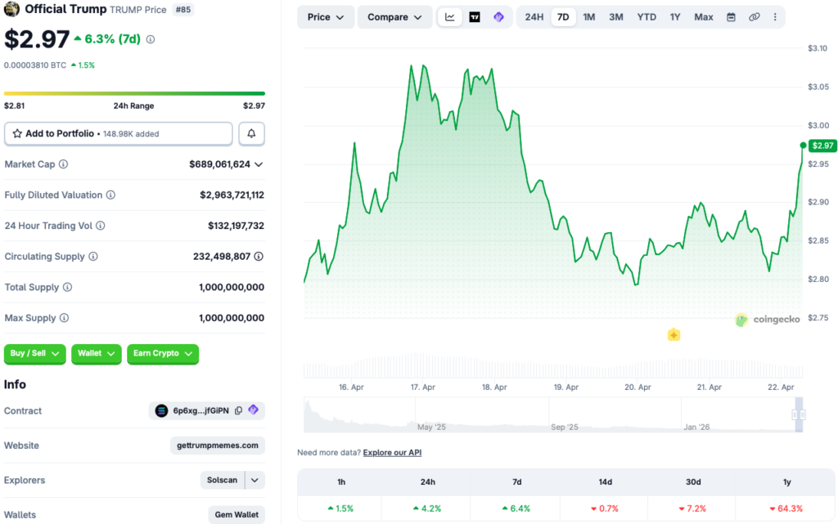Open the Earn Crypto menu
Screen dimensions: 838x524
pyautogui.click(x=162, y=353)
